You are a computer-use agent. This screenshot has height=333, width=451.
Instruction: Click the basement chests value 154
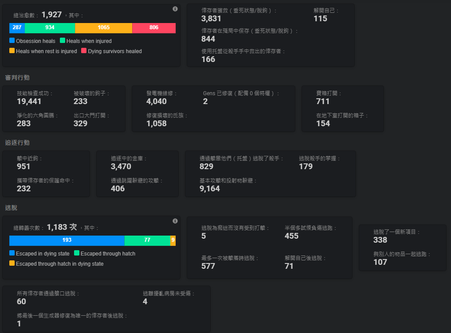(323, 124)
